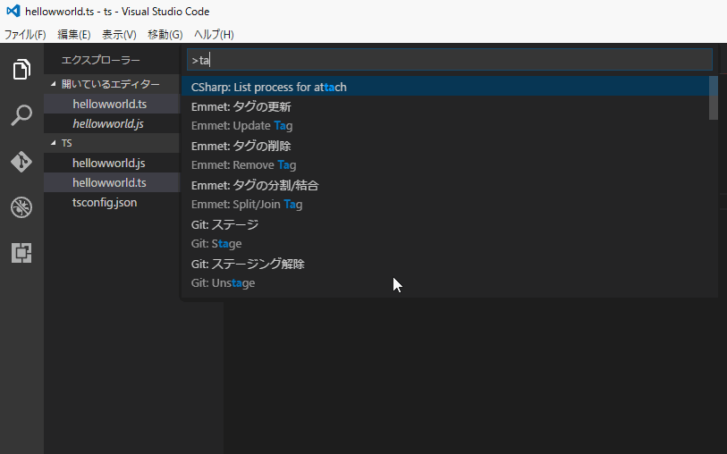
Task: Run the Emmet: タグの更新 command
Action: (x=445, y=116)
